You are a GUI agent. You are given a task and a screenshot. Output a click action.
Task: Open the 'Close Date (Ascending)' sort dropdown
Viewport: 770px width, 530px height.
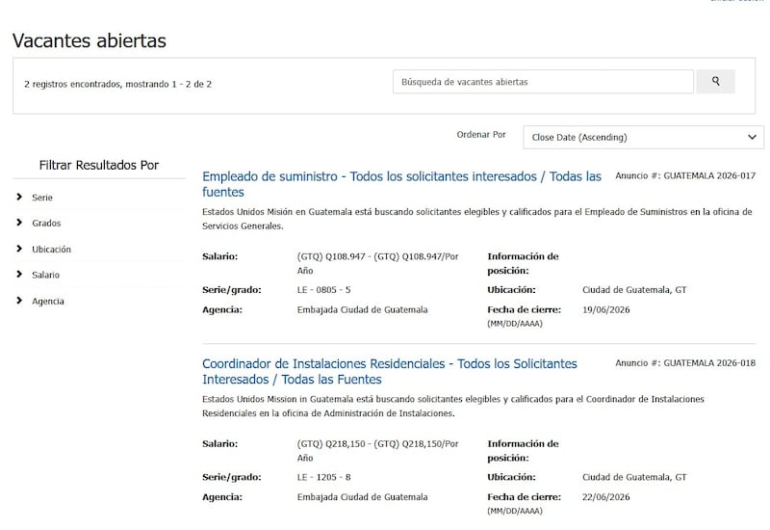click(643, 137)
